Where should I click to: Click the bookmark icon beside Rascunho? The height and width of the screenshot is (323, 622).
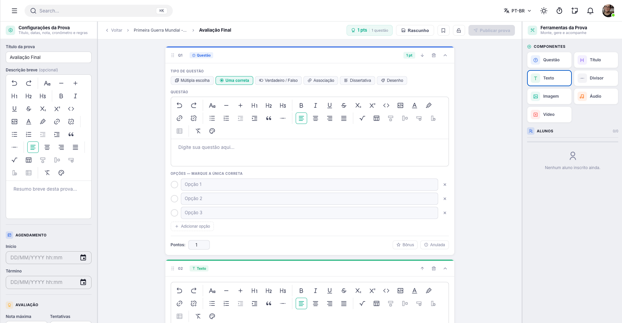click(x=443, y=30)
